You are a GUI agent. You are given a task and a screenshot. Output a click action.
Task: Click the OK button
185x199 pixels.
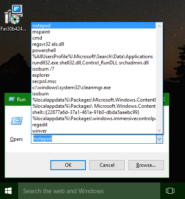(x=68, y=165)
